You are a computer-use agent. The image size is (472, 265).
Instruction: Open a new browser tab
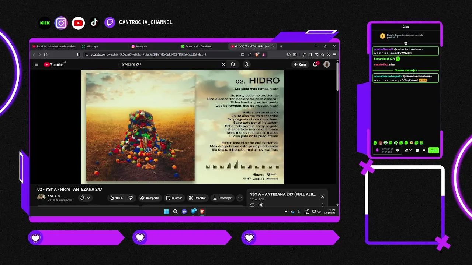(x=281, y=46)
